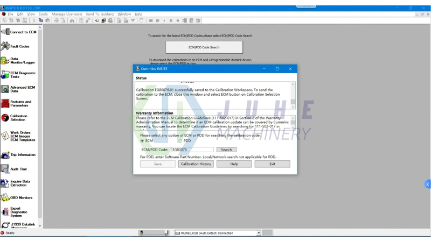
Task: Open the Tools menu
Action: pos(43,14)
